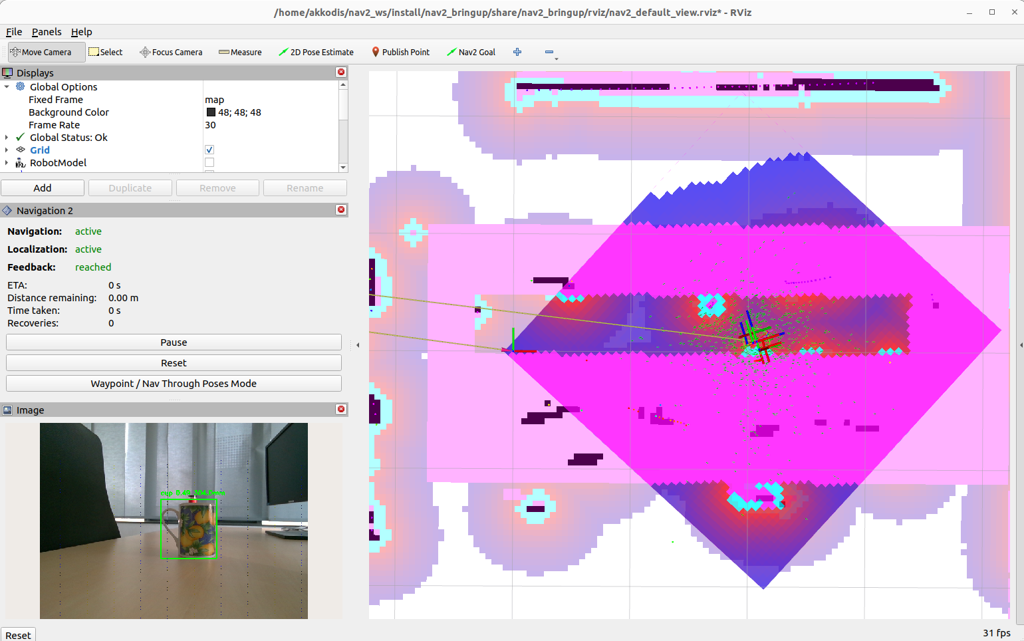Edit the Background Color value 48; 48; 48
Screen dimensions: 1024x641
pos(239,112)
